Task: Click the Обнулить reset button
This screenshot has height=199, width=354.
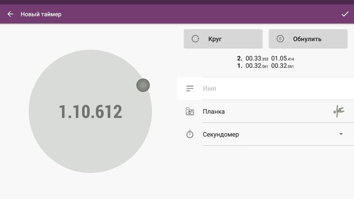Action: (308, 39)
